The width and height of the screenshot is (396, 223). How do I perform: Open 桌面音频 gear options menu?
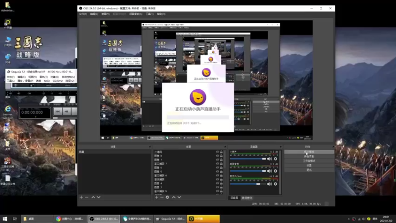(x=276, y=171)
